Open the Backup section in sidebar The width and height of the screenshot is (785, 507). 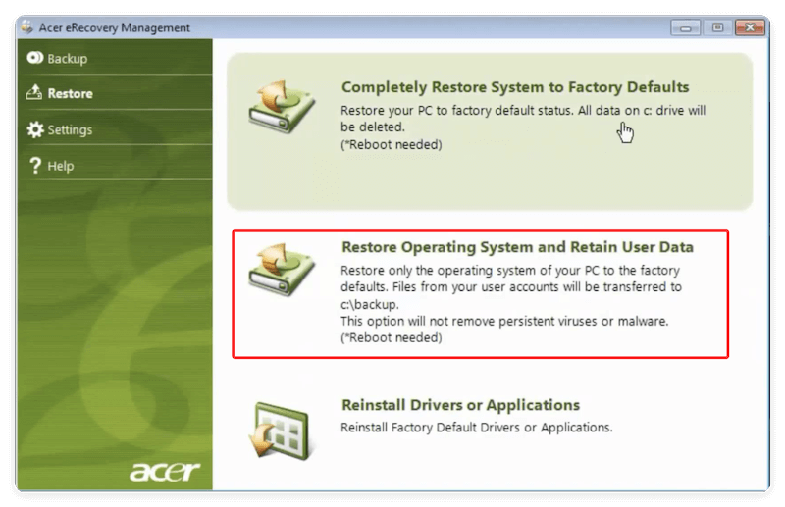coord(115,58)
